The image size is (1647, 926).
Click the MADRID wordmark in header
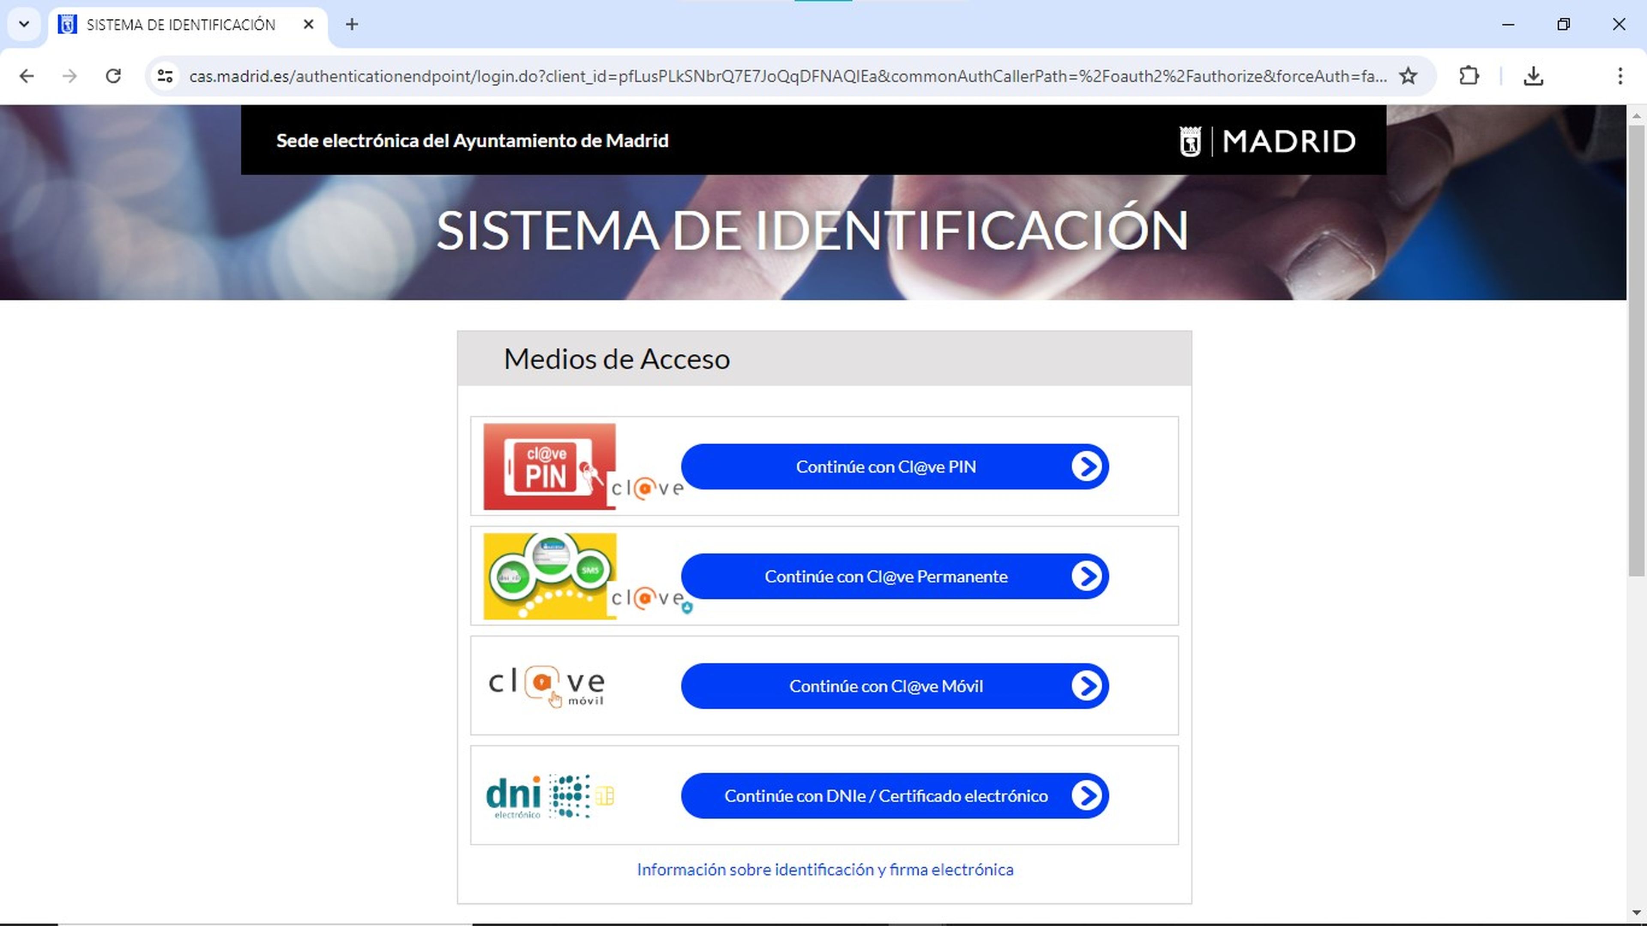(1288, 142)
